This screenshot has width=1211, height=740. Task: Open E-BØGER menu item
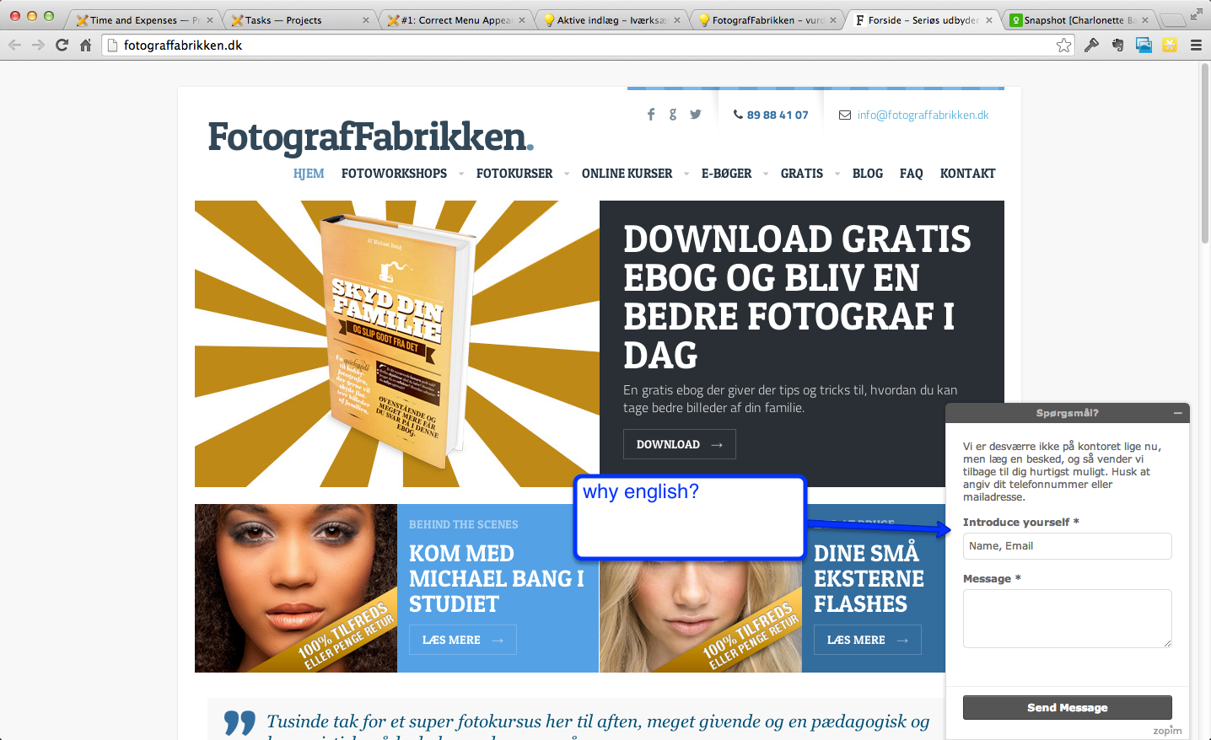tap(726, 174)
